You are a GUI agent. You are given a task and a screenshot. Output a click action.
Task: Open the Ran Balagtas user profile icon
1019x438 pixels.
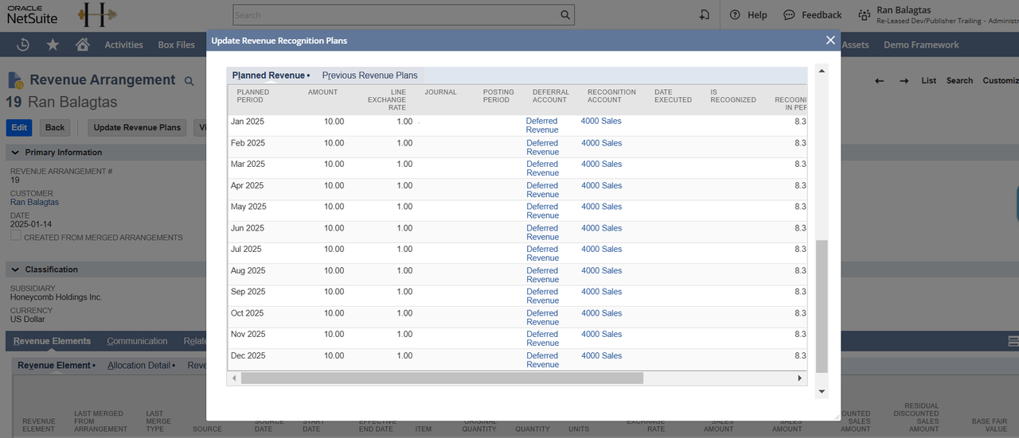(864, 15)
